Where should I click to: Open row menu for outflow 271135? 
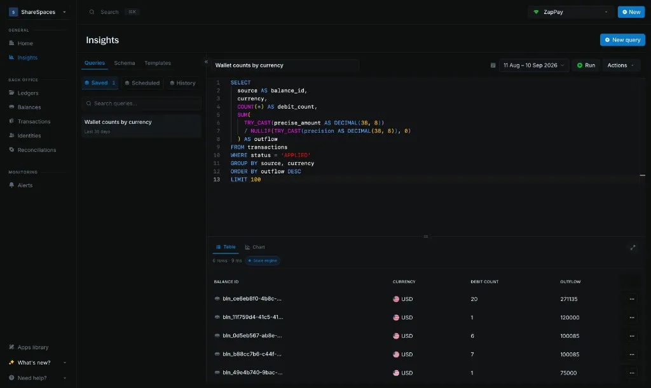632,299
